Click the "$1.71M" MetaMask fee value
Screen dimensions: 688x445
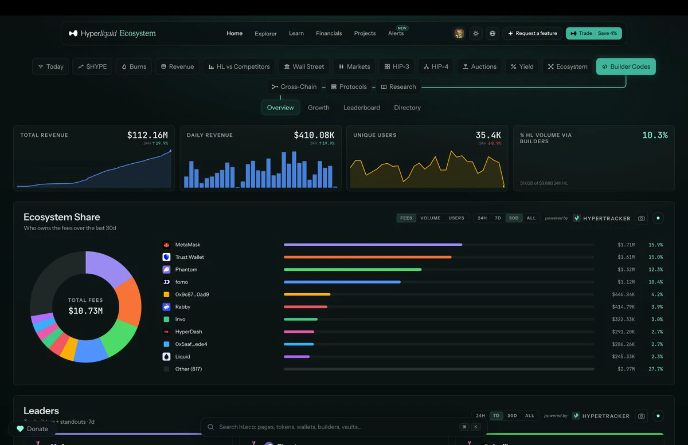[626, 245]
